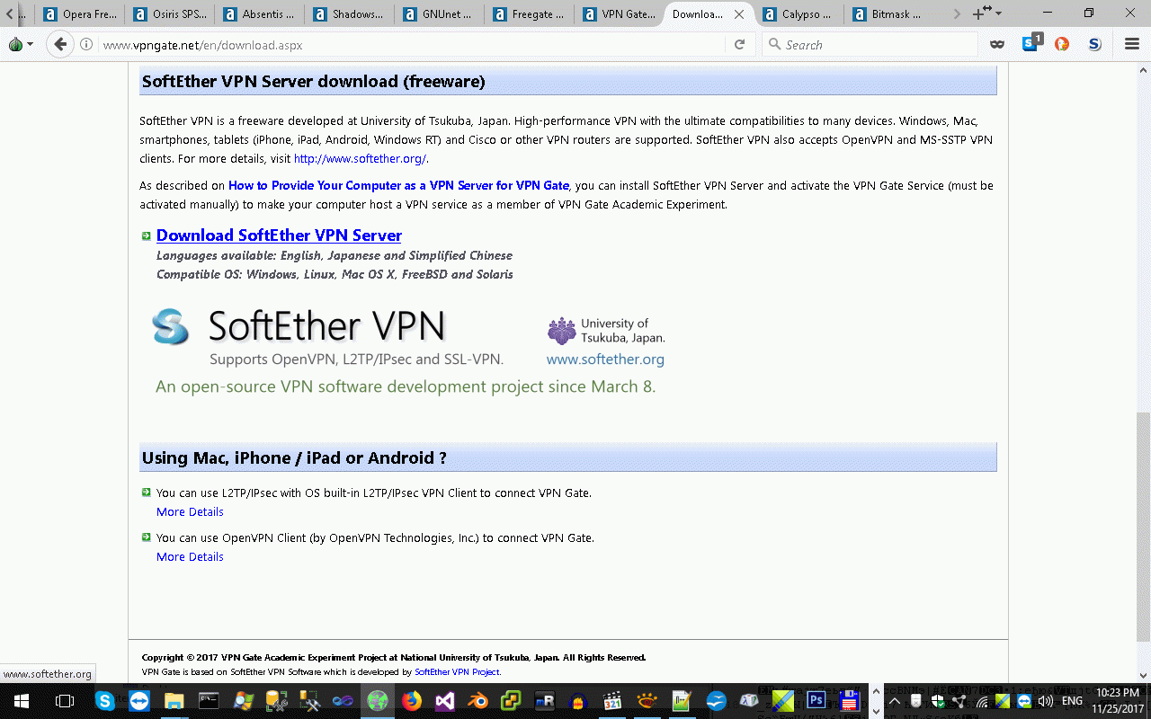This screenshot has height=719, width=1151.
Task: Click the SoftEther VPN Project footer link
Action: tap(457, 672)
